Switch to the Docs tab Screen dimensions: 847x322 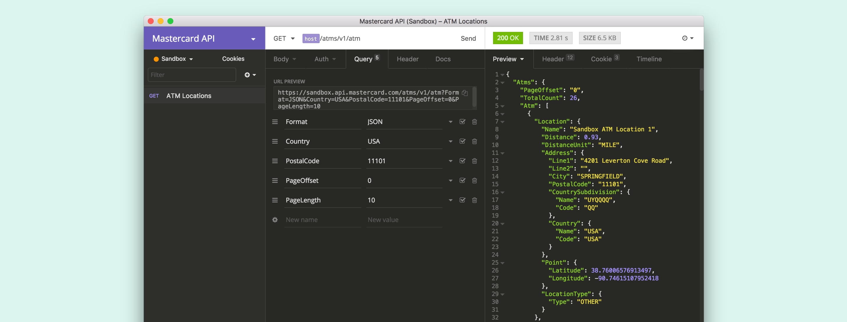[443, 59]
